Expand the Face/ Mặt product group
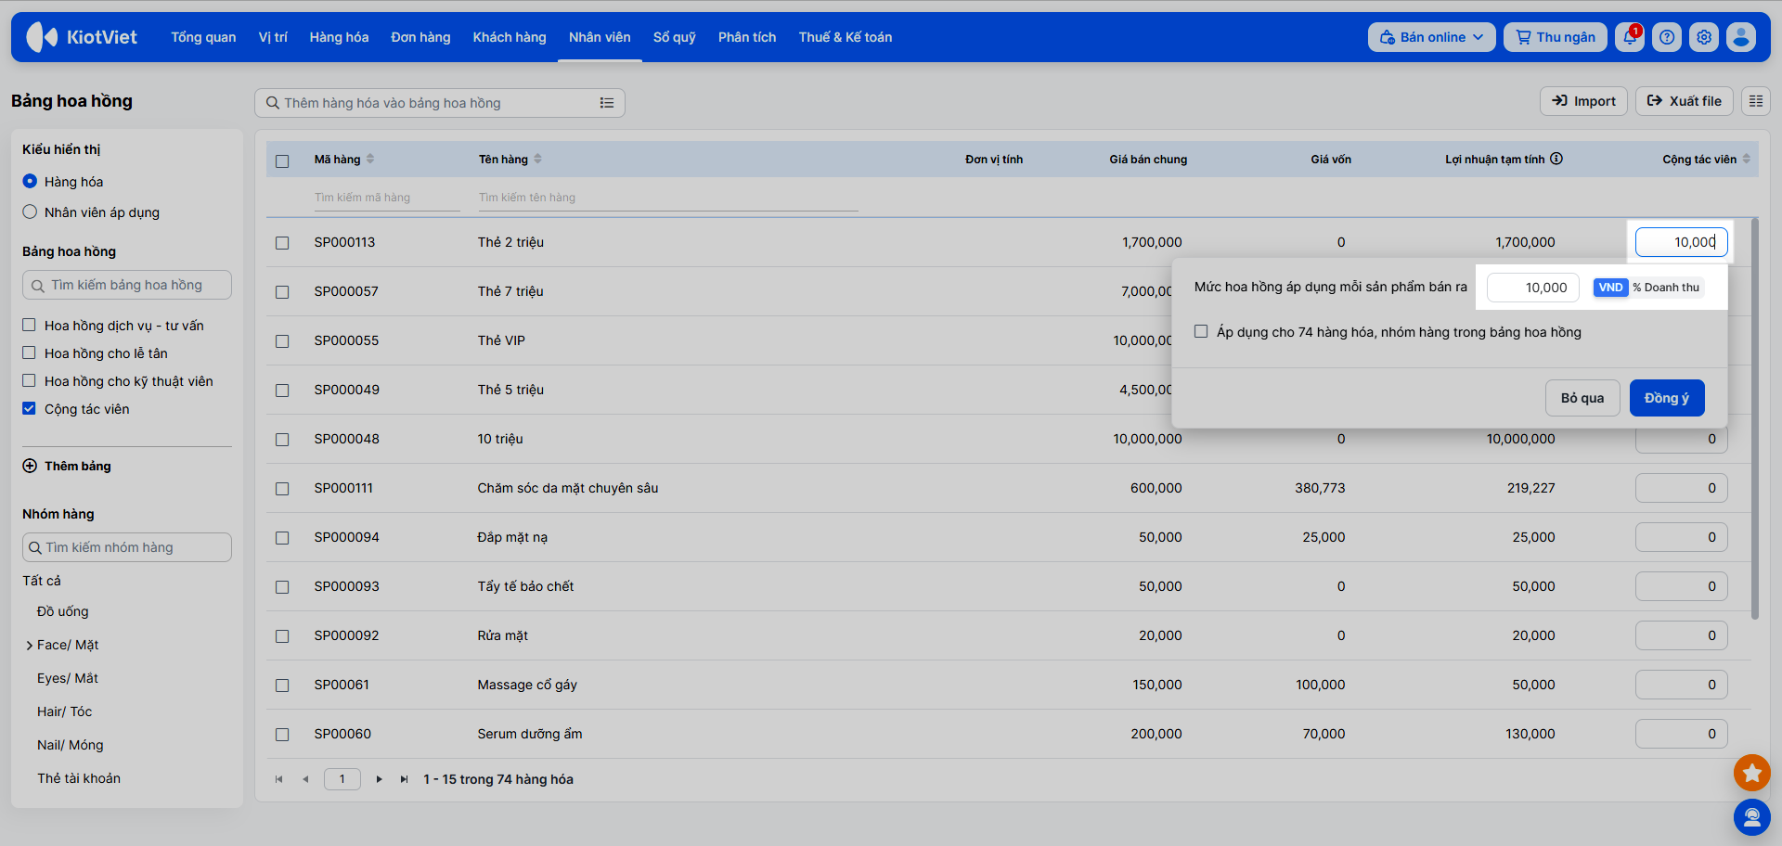Image resolution: width=1782 pixels, height=846 pixels. click(30, 646)
